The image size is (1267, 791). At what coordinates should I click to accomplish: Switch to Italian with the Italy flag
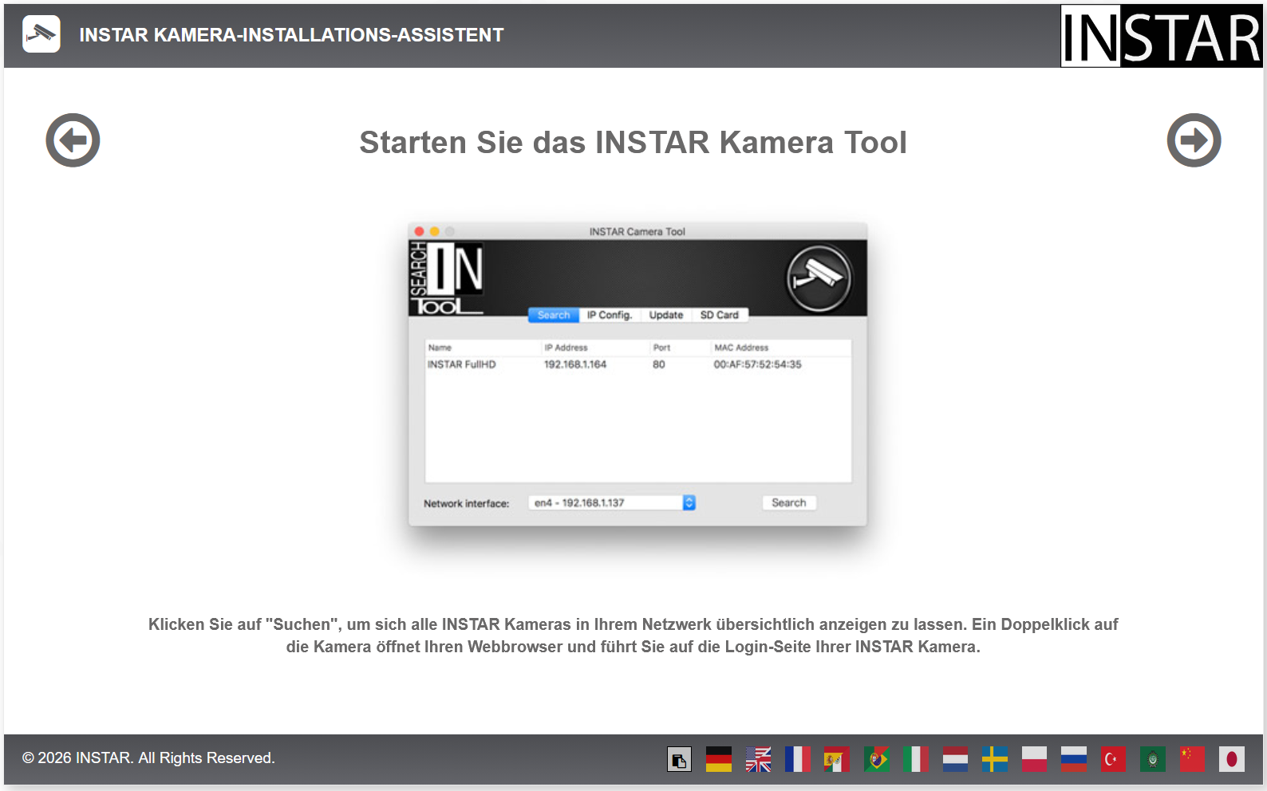pyautogui.click(x=916, y=759)
